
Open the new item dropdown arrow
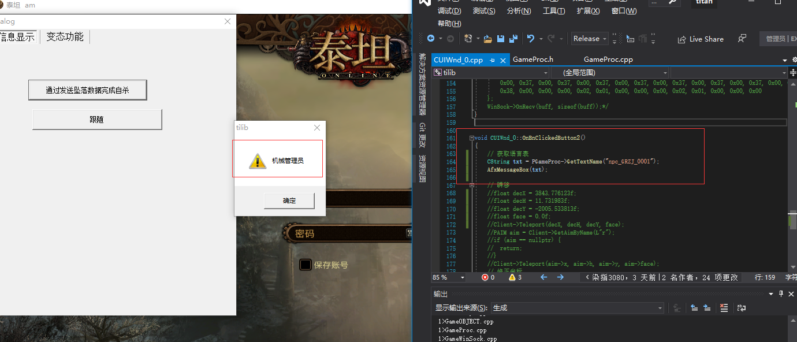click(478, 39)
